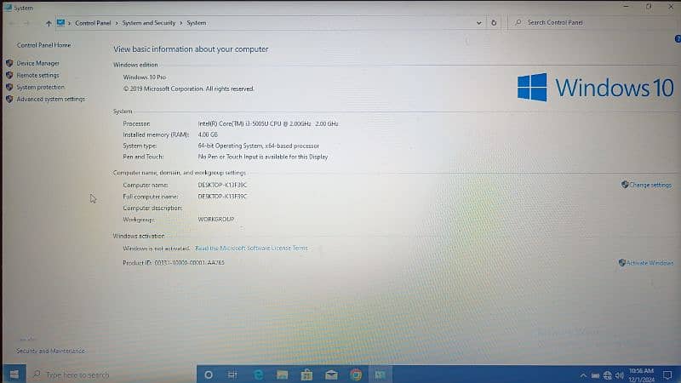Open Cortana circle icon on taskbar
This screenshot has width=681, height=383.
(209, 374)
